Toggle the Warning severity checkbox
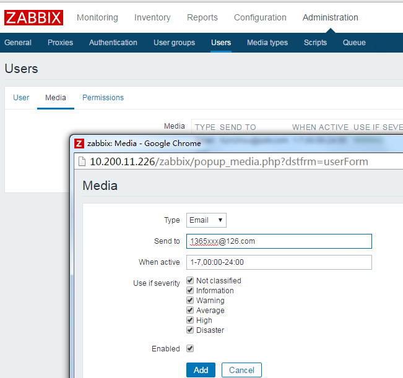 190,300
